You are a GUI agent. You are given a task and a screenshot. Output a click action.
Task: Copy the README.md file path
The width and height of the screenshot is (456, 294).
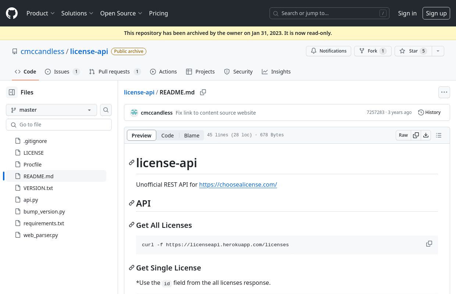(x=203, y=92)
